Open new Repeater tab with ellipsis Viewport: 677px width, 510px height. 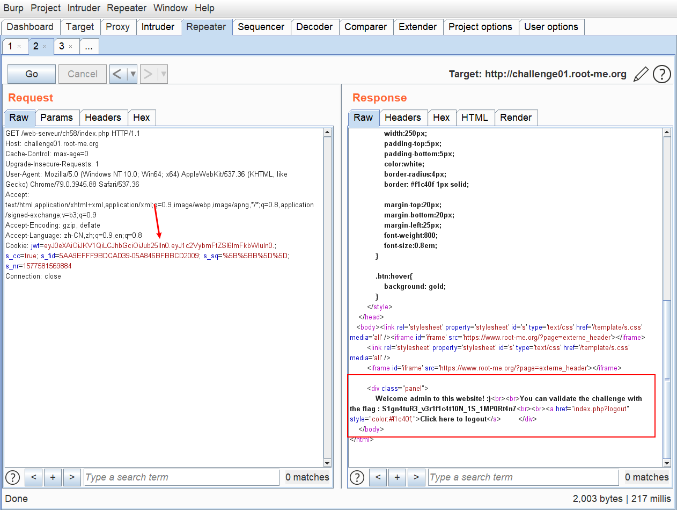(89, 47)
